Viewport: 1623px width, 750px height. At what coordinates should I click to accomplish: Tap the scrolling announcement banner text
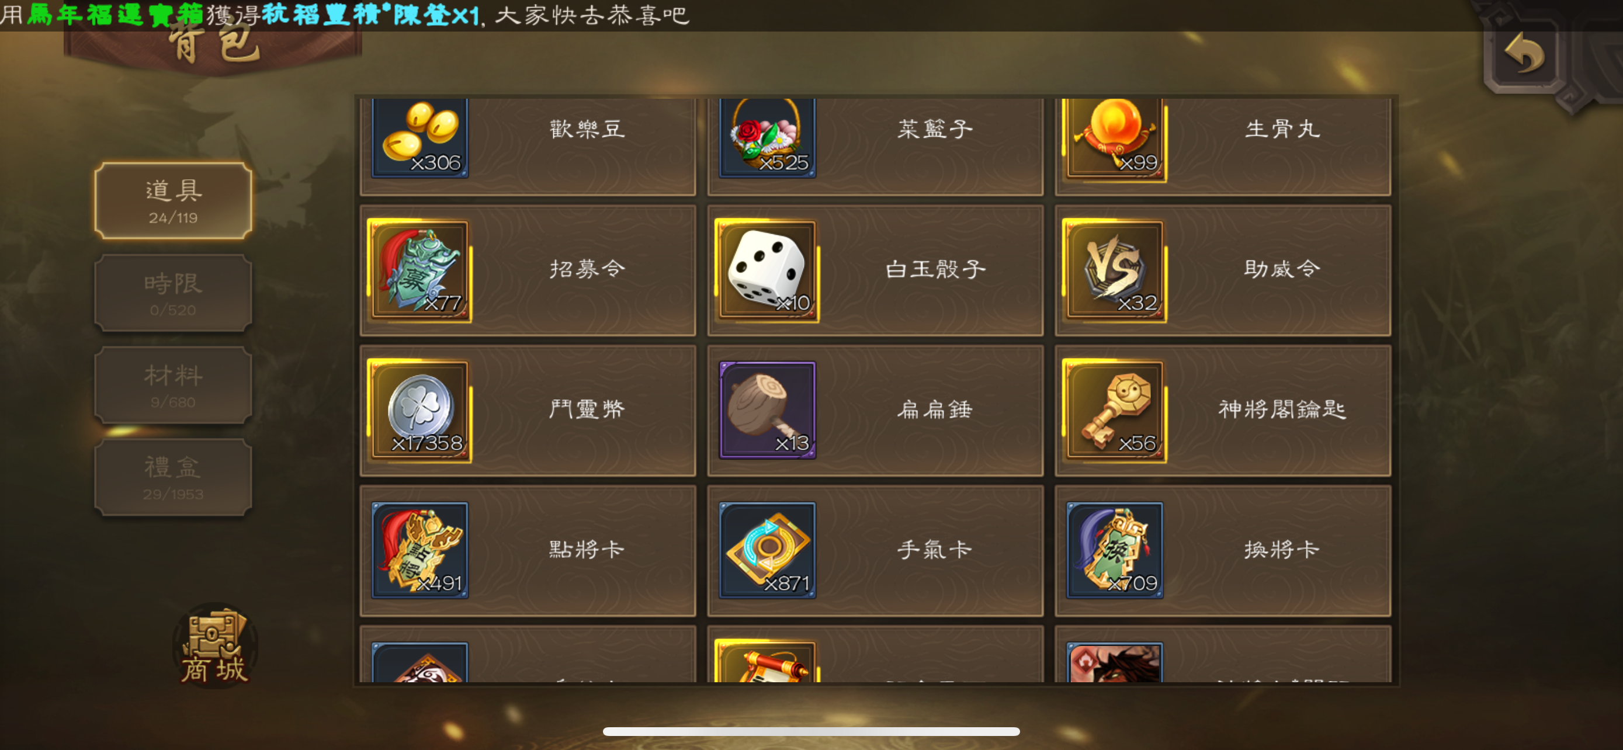(x=345, y=15)
